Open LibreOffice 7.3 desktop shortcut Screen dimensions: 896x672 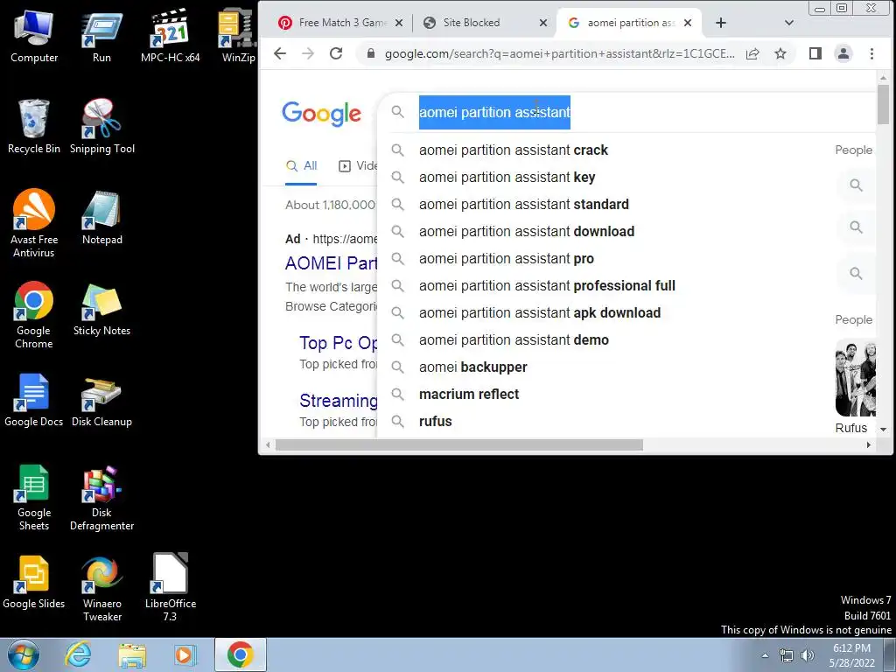tap(171, 589)
